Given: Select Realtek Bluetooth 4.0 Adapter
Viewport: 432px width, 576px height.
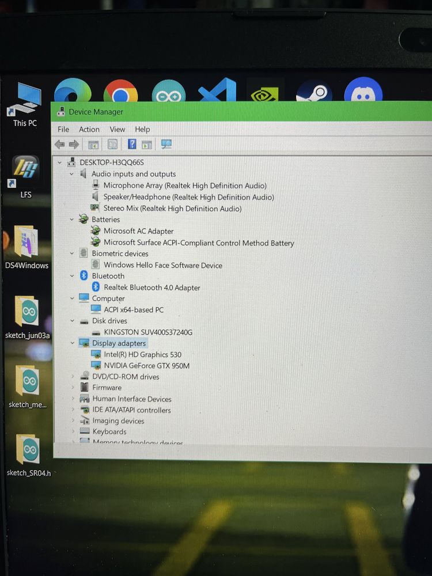Looking at the screenshot, I should pos(151,287).
